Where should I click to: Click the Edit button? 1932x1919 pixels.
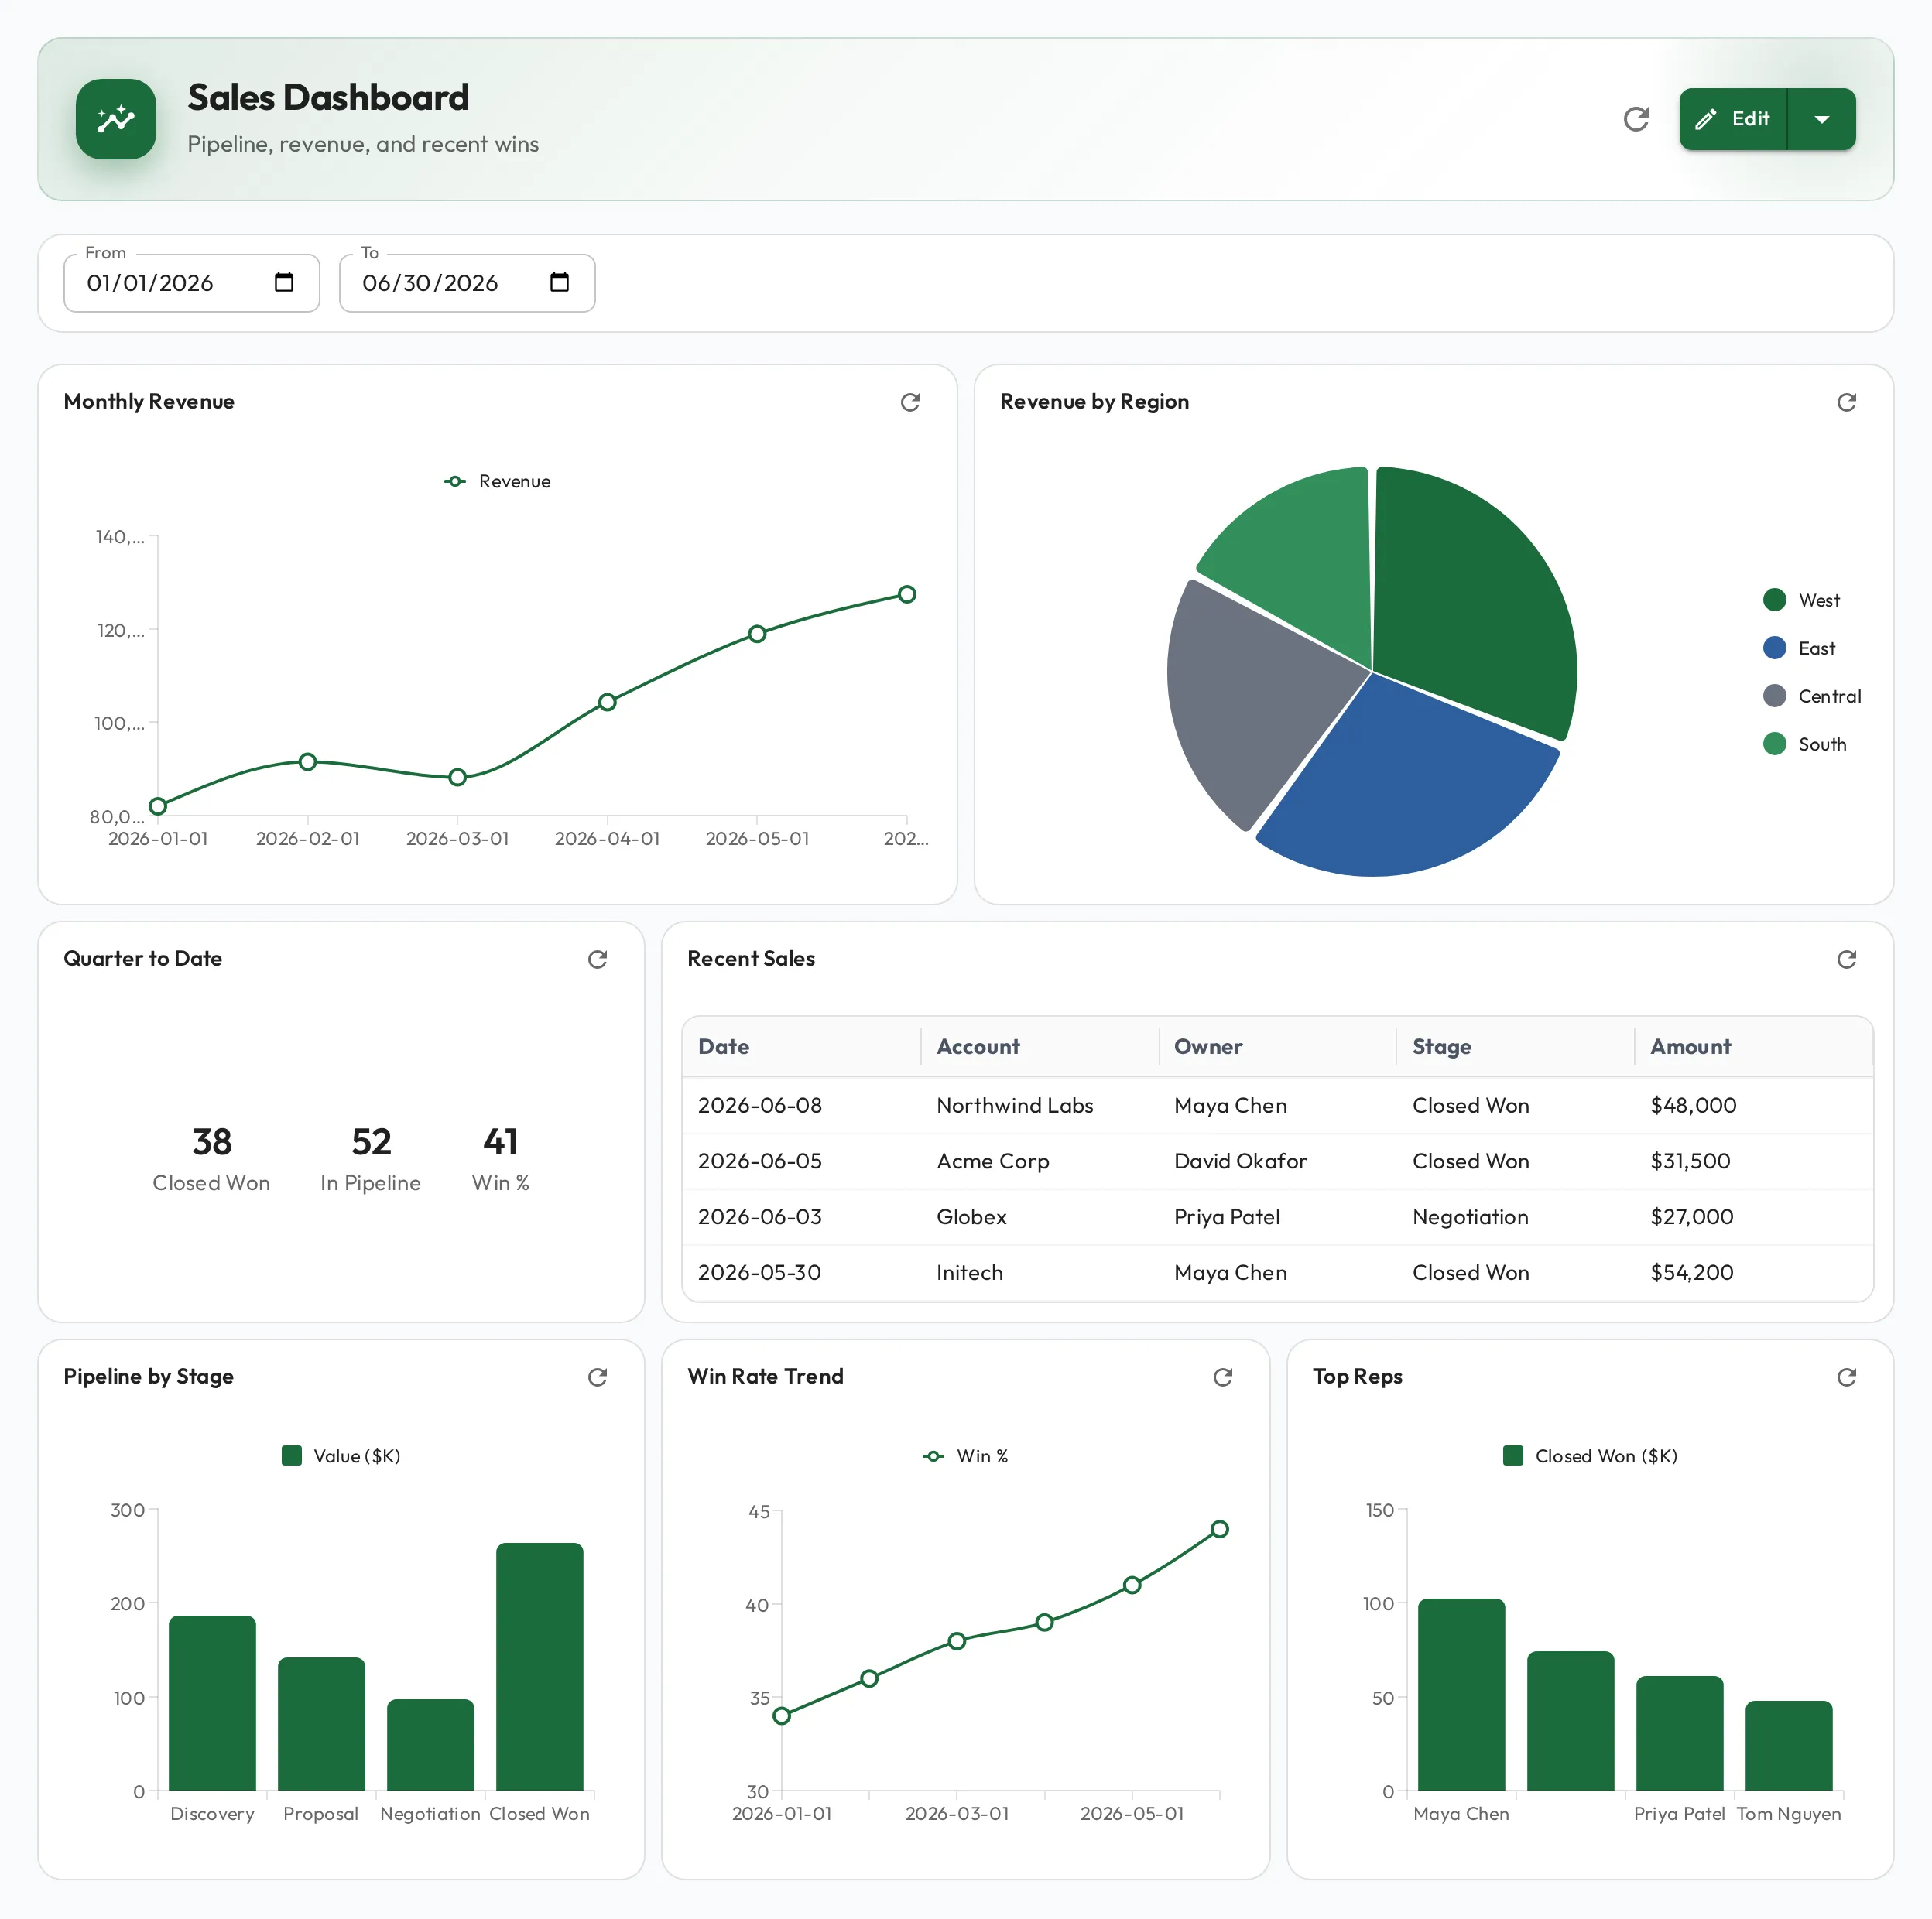pos(1733,119)
